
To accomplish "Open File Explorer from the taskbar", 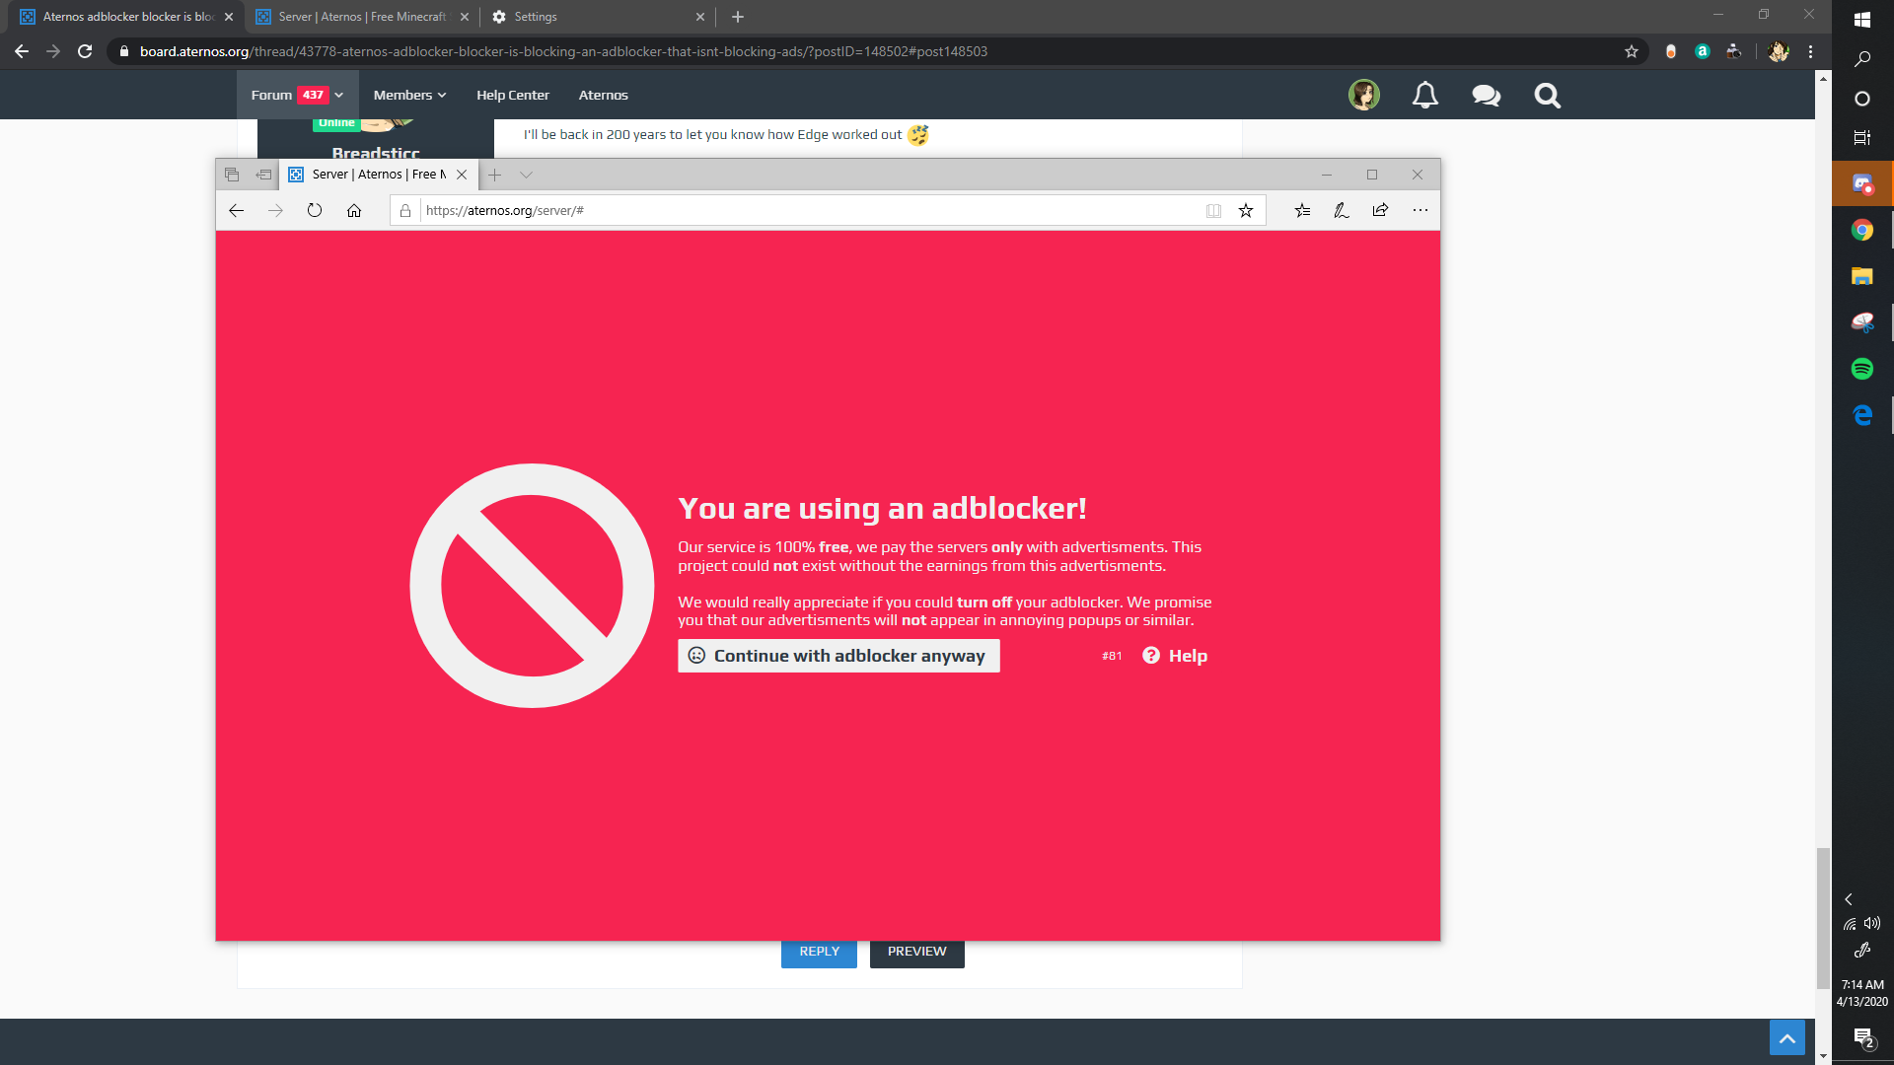I will [1862, 276].
